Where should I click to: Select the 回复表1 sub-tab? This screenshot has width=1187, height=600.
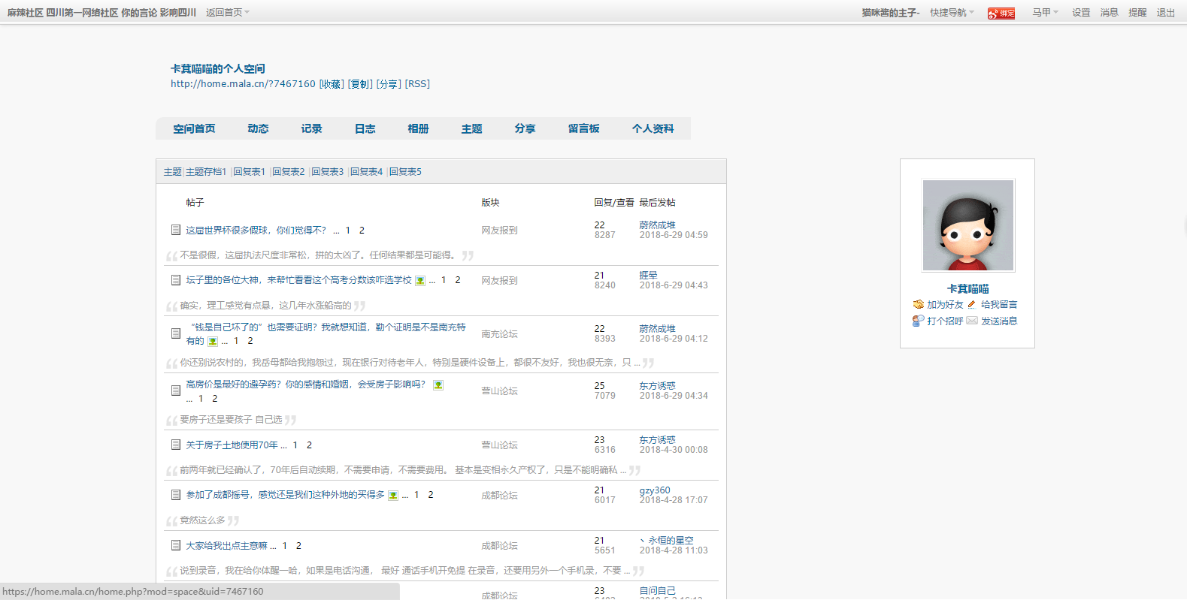pyautogui.click(x=249, y=172)
